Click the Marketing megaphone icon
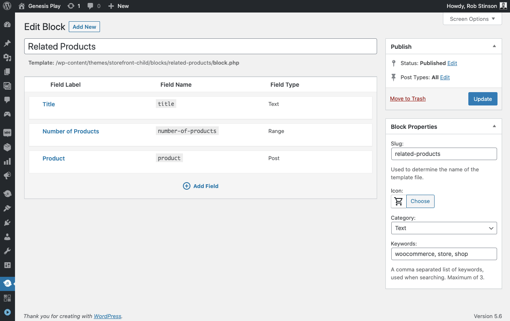The width and height of the screenshot is (510, 321). [x=7, y=176]
